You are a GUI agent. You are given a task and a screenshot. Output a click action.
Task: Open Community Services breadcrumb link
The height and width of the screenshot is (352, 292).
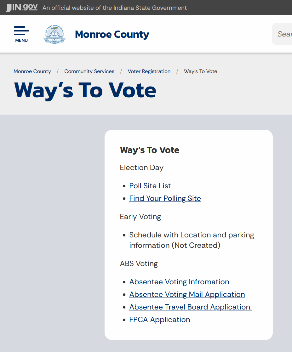[89, 71]
